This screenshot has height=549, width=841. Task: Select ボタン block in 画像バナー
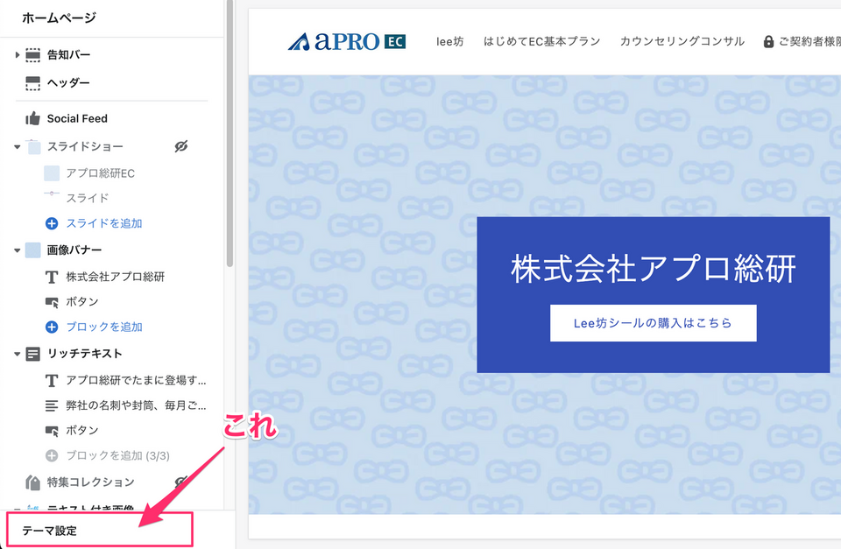[82, 302]
